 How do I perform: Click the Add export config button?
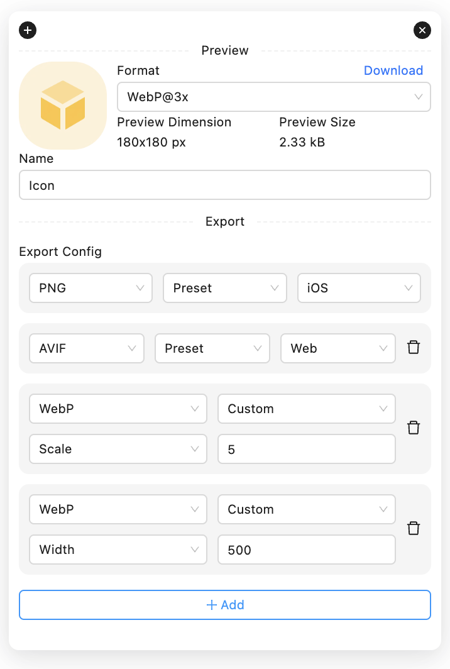pyautogui.click(x=225, y=605)
